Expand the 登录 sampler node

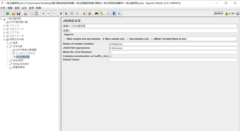[7, 43]
